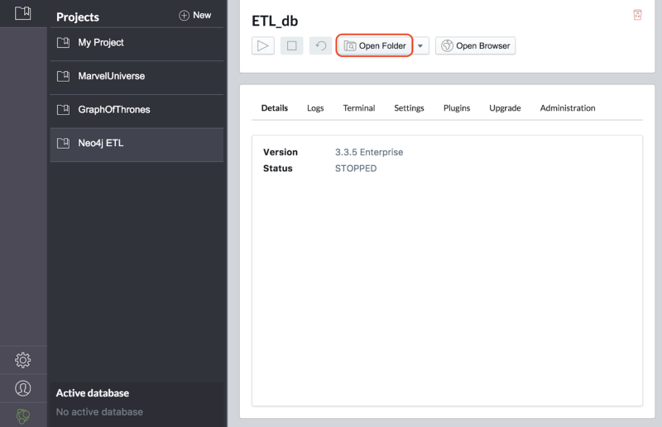The width and height of the screenshot is (662, 427).
Task: Click the ETL_db database title
Action: 275,21
